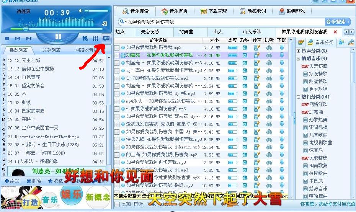Switch to the 分类列表 tab
The width and height of the screenshot is (356, 212).
pyautogui.click(x=51, y=50)
